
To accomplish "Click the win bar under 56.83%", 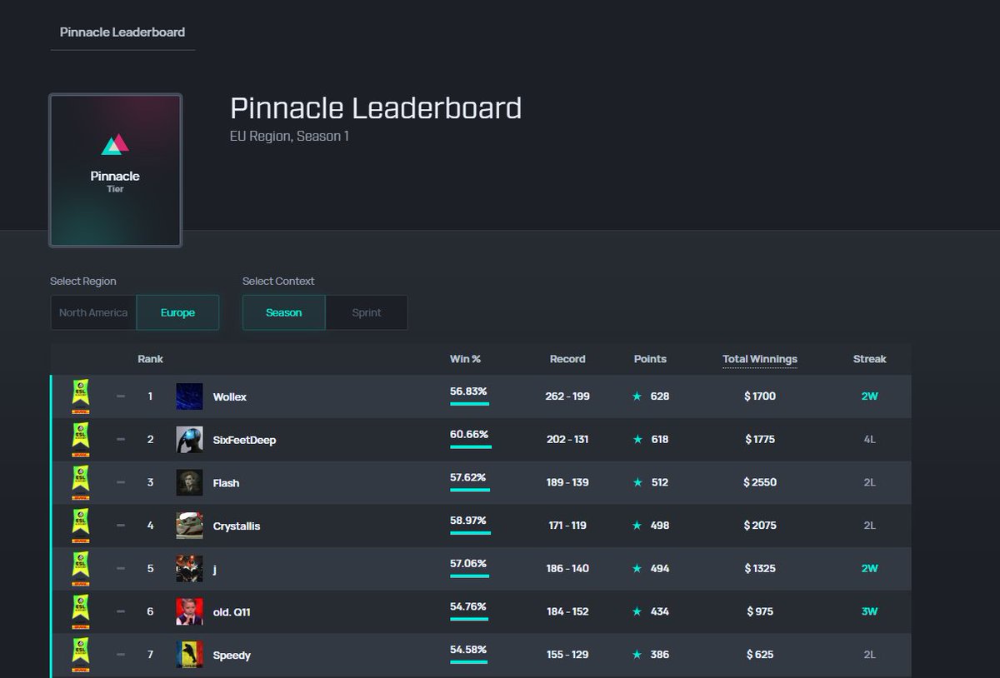I will tap(469, 404).
